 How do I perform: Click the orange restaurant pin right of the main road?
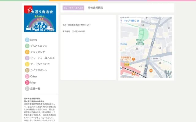tap(151, 71)
